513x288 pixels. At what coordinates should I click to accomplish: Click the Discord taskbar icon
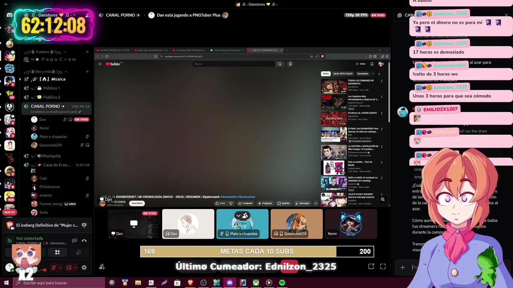pos(230,283)
